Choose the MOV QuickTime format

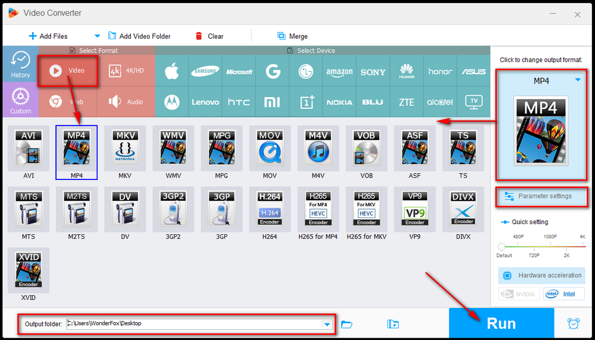coord(270,148)
